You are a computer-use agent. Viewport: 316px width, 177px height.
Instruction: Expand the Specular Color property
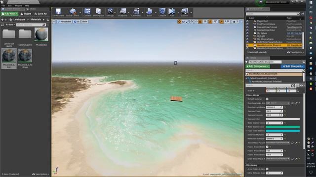point(246,119)
